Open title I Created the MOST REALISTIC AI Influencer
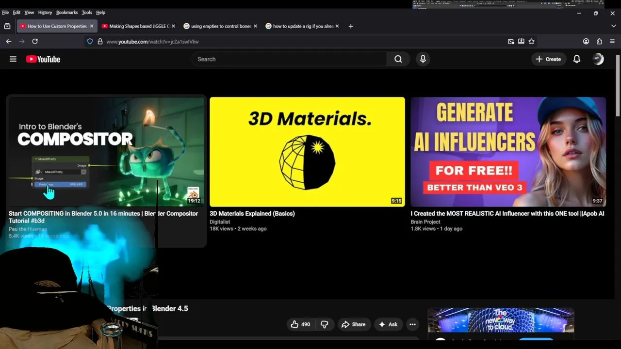Viewport: 621px width, 349px height. (507, 213)
